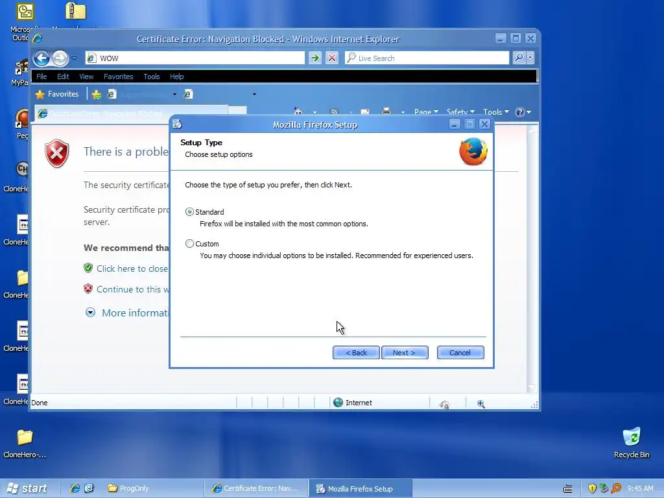Viewport: 664px width, 498px height.
Task: Click the IE vertical scrollbar down arrow
Action: pos(532,388)
